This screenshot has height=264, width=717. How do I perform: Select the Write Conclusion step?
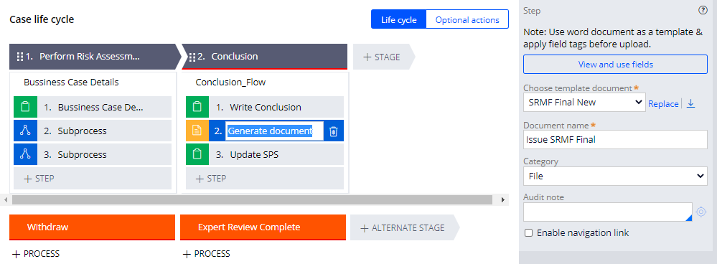[x=265, y=108]
